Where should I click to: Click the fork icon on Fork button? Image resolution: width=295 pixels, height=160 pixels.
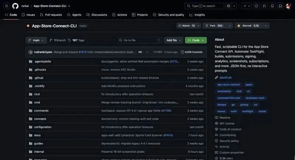tap(207, 25)
